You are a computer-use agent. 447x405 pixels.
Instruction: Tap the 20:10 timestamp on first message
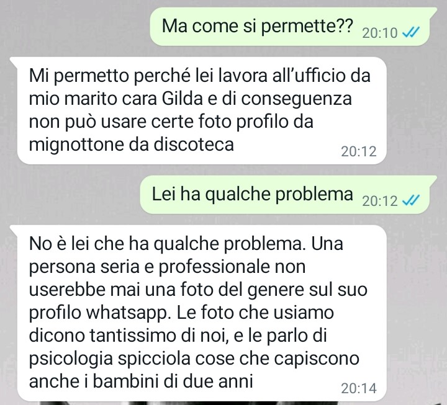379,33
